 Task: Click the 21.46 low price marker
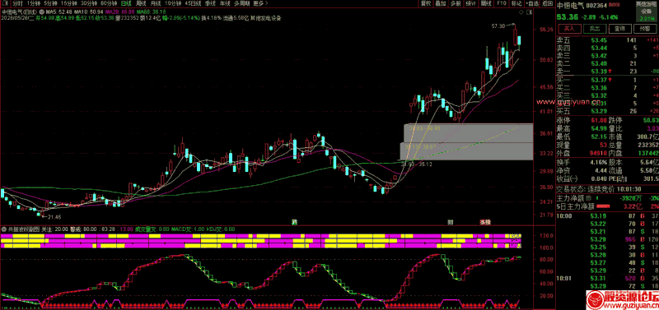[x=54, y=217]
